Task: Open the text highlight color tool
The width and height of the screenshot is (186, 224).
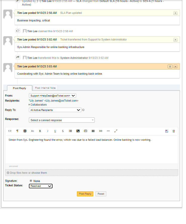Action: tap(25, 131)
